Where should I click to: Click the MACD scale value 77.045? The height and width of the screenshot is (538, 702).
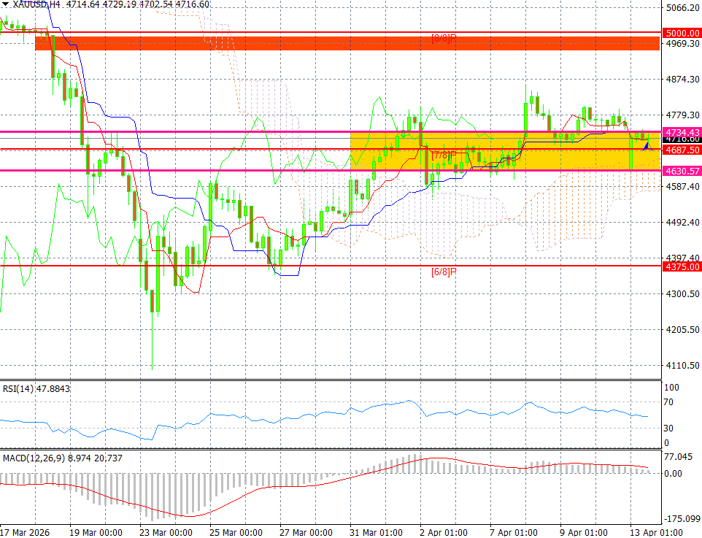click(678, 457)
